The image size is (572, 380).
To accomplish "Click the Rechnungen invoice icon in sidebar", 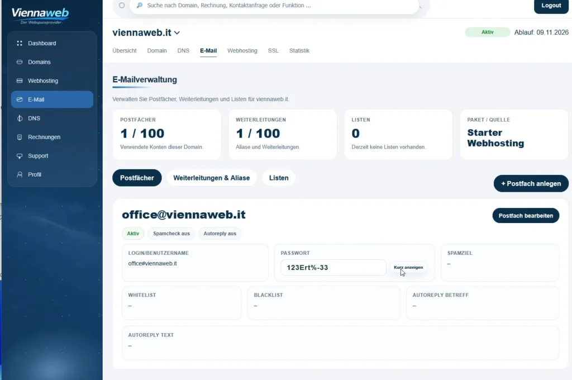I will [x=20, y=137].
